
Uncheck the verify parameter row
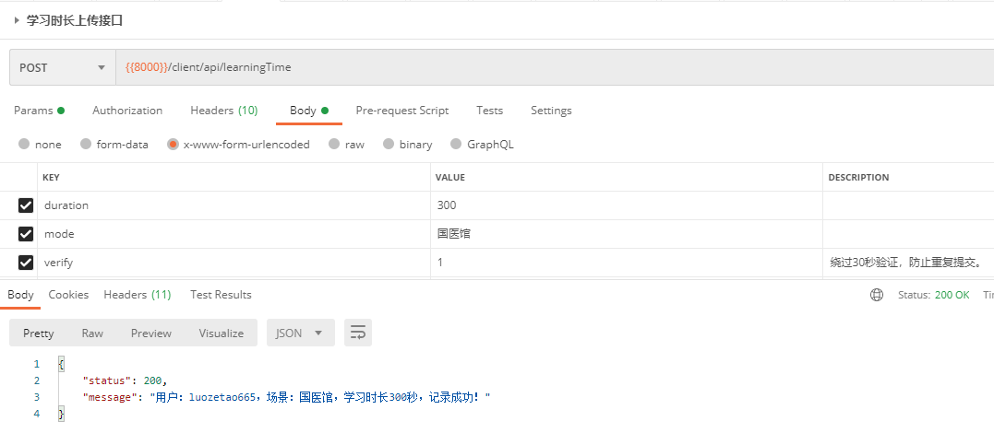(25, 262)
